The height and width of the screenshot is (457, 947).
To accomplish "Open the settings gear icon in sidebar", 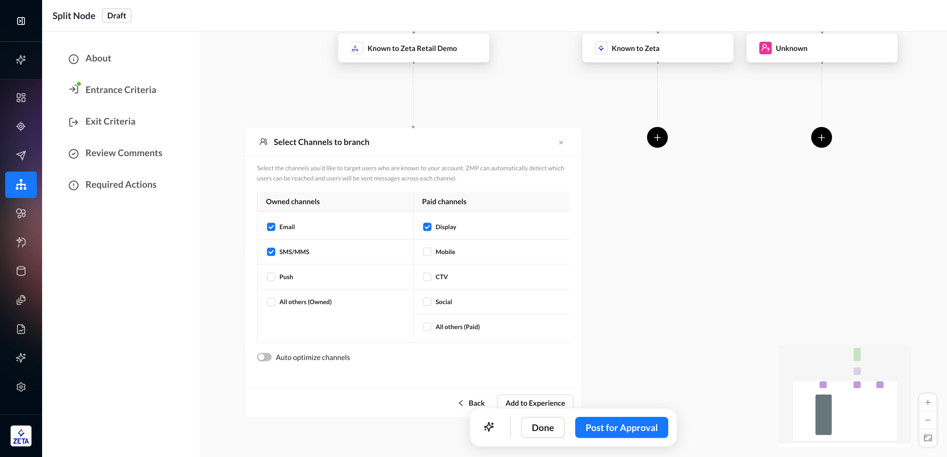I will click(x=21, y=387).
